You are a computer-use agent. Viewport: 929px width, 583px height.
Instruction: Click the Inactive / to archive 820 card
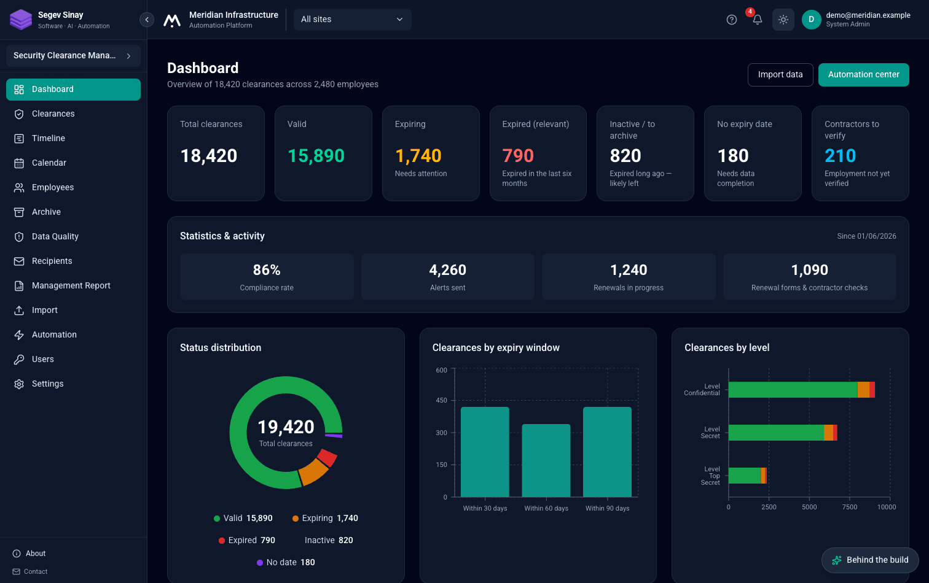pyautogui.click(x=645, y=153)
